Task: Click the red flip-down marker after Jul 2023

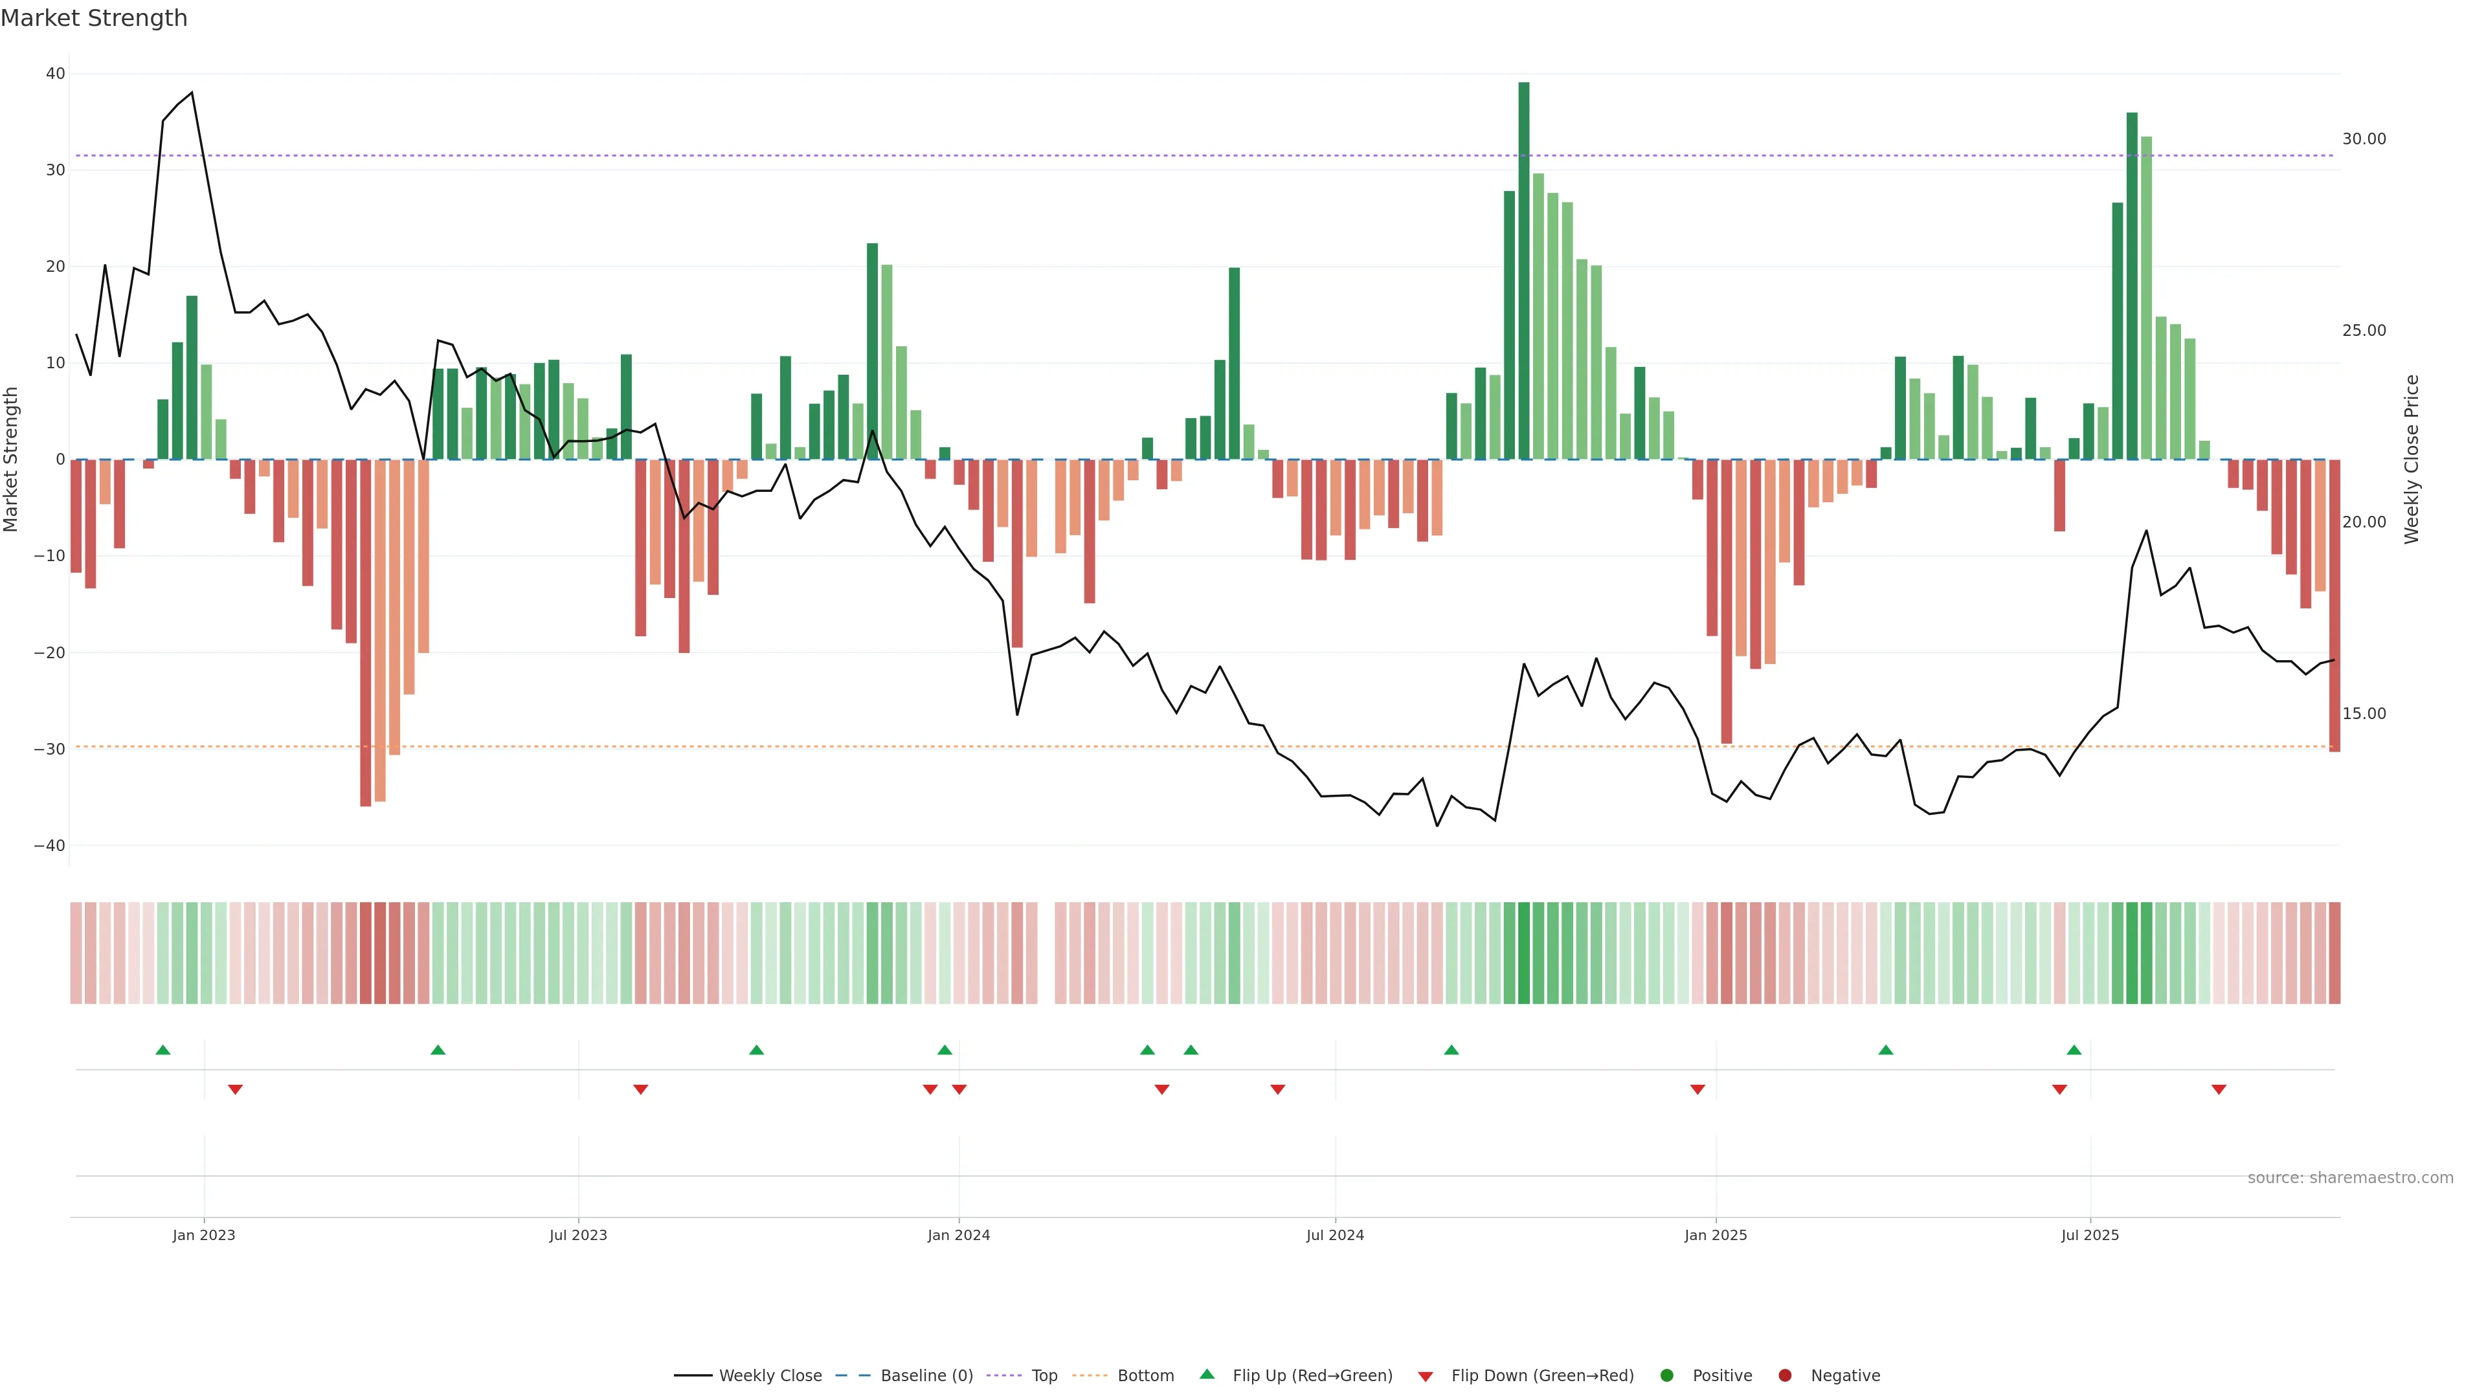Action: pyautogui.click(x=641, y=1089)
